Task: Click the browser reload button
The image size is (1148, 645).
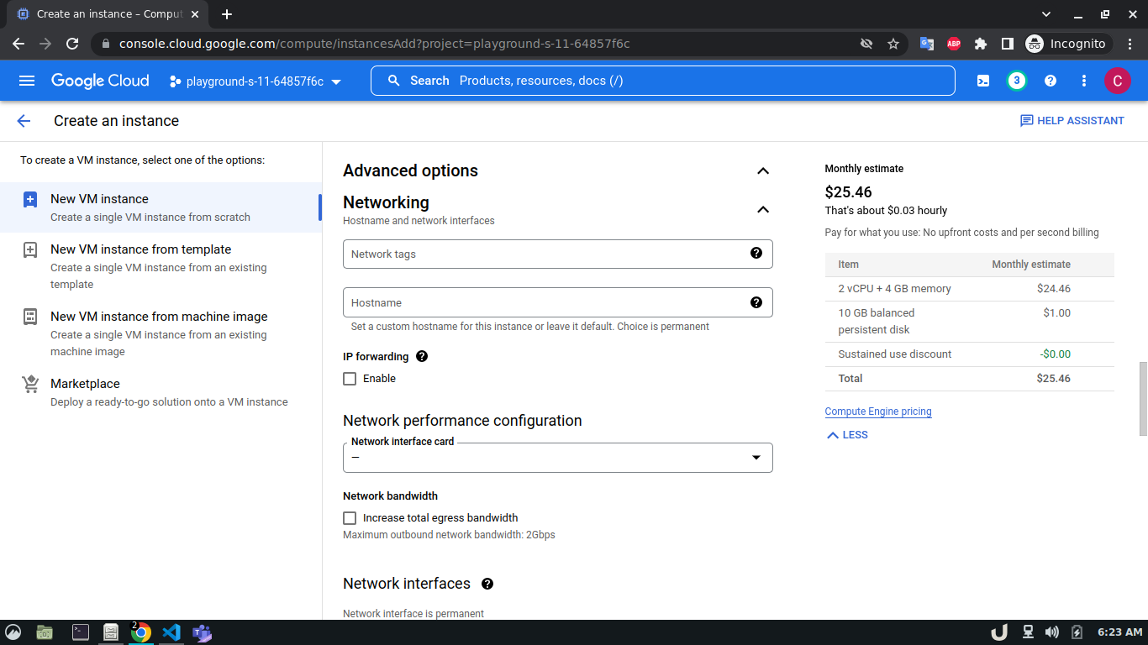Action: click(x=72, y=44)
